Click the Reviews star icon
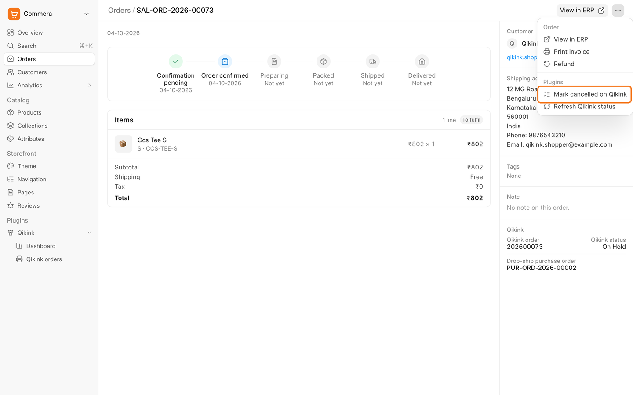Viewport: 633px width, 395px height. pyautogui.click(x=11, y=205)
